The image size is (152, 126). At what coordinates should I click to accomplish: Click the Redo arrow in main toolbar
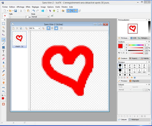point(37,11)
